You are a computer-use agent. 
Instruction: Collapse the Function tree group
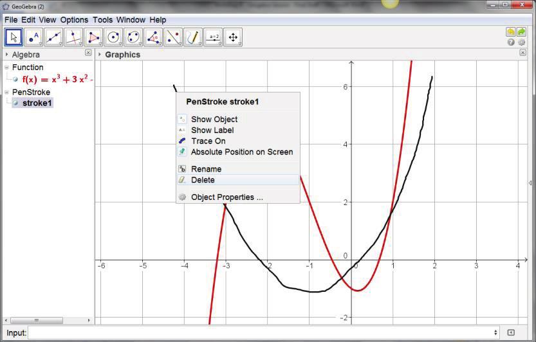(6, 67)
